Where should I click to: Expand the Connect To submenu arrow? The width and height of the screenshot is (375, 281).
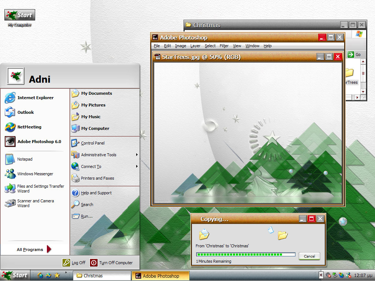point(137,166)
